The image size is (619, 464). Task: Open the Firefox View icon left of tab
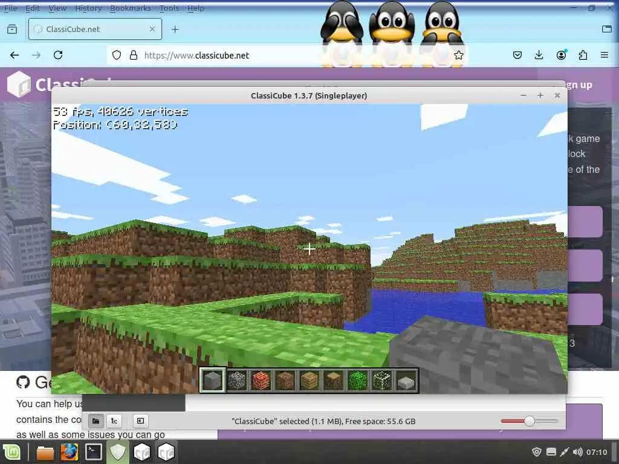click(x=12, y=29)
